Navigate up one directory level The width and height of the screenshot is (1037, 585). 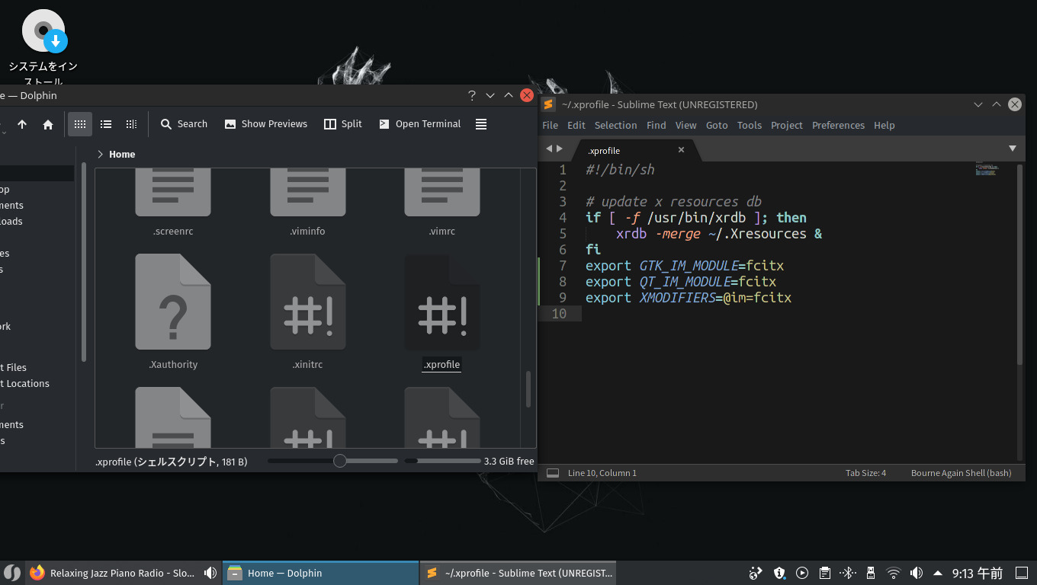click(22, 124)
